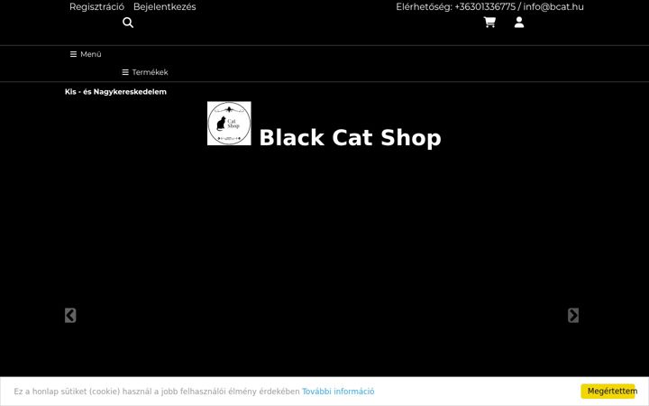Open További információ cookie link

(x=338, y=392)
